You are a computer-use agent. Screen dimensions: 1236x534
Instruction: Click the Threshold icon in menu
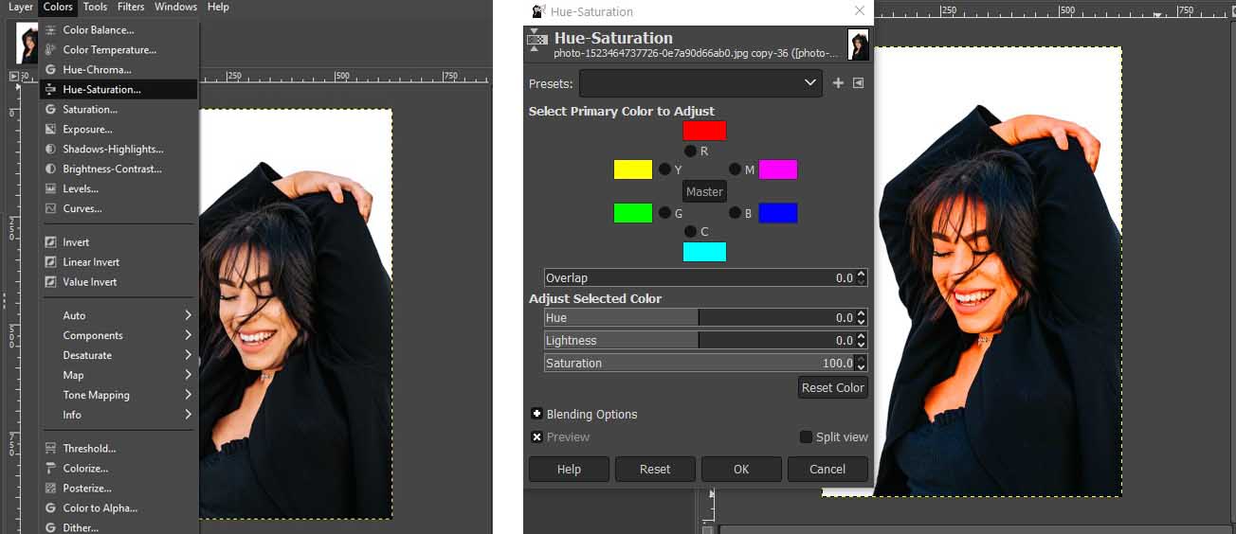tap(51, 449)
